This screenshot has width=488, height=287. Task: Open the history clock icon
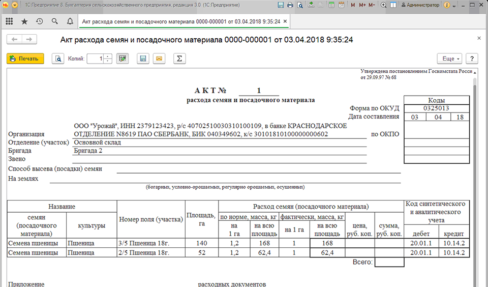pos(39,21)
